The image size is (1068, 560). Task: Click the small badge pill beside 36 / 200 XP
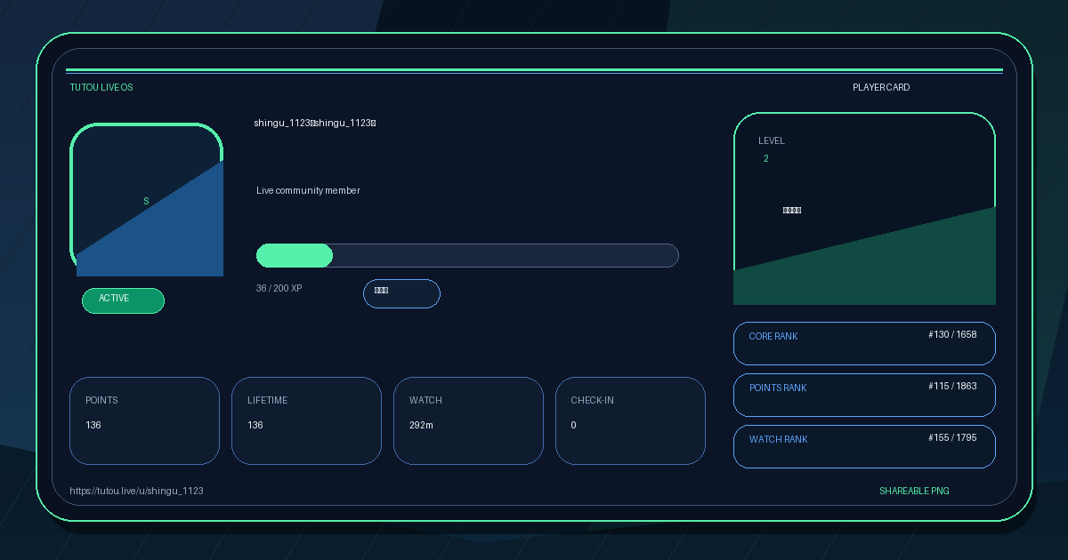point(401,293)
